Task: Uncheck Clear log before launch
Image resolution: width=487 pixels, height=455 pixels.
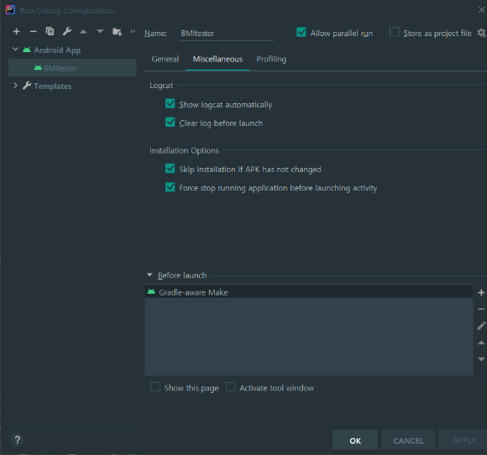Action: point(170,123)
